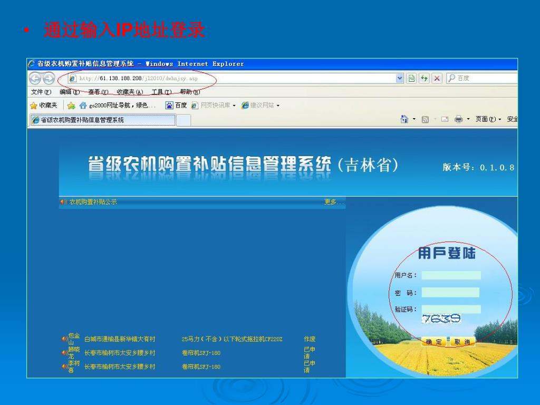540x405 pixels.
Task: Click the 更多... link
Action: click(334, 202)
